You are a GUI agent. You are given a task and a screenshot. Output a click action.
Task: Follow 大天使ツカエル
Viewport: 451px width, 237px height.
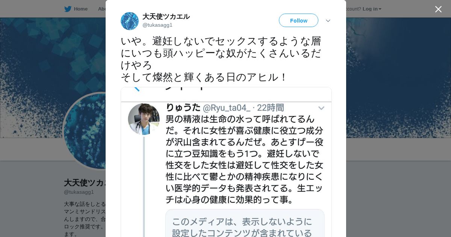(x=298, y=21)
